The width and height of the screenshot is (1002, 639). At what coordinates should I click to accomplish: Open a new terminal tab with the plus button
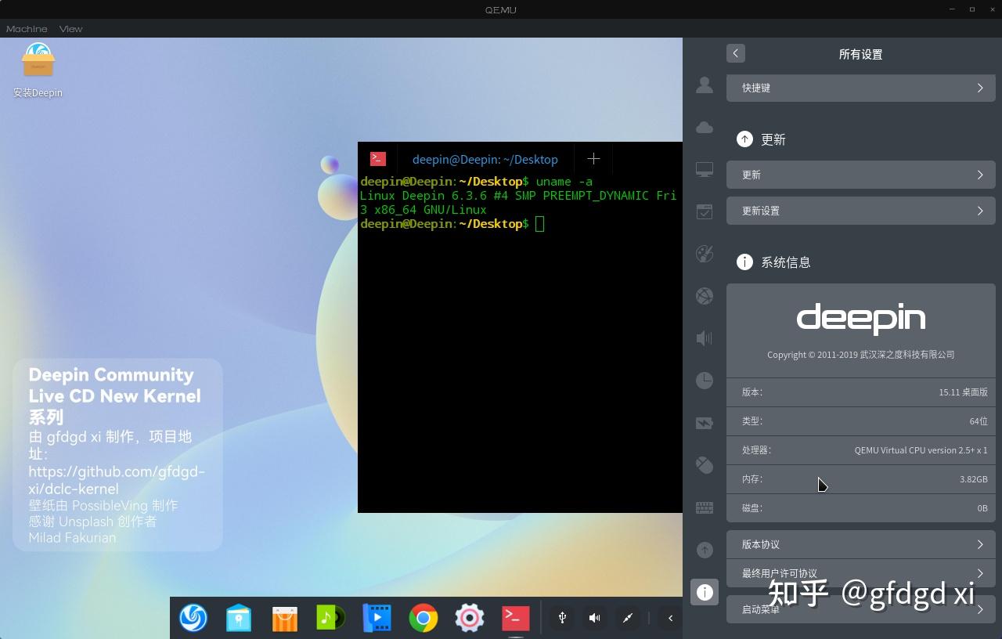(x=593, y=159)
